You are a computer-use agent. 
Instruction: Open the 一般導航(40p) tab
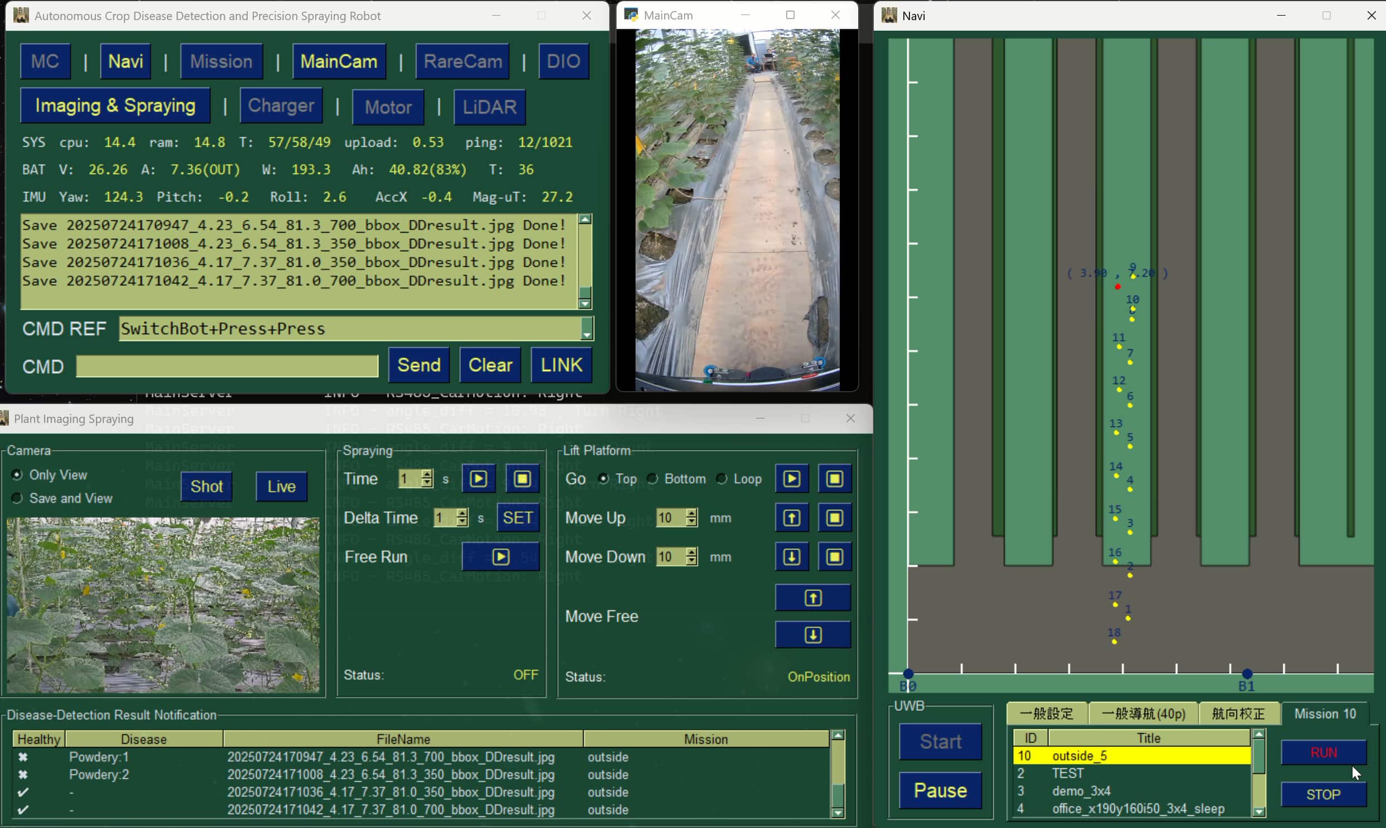[x=1143, y=714]
